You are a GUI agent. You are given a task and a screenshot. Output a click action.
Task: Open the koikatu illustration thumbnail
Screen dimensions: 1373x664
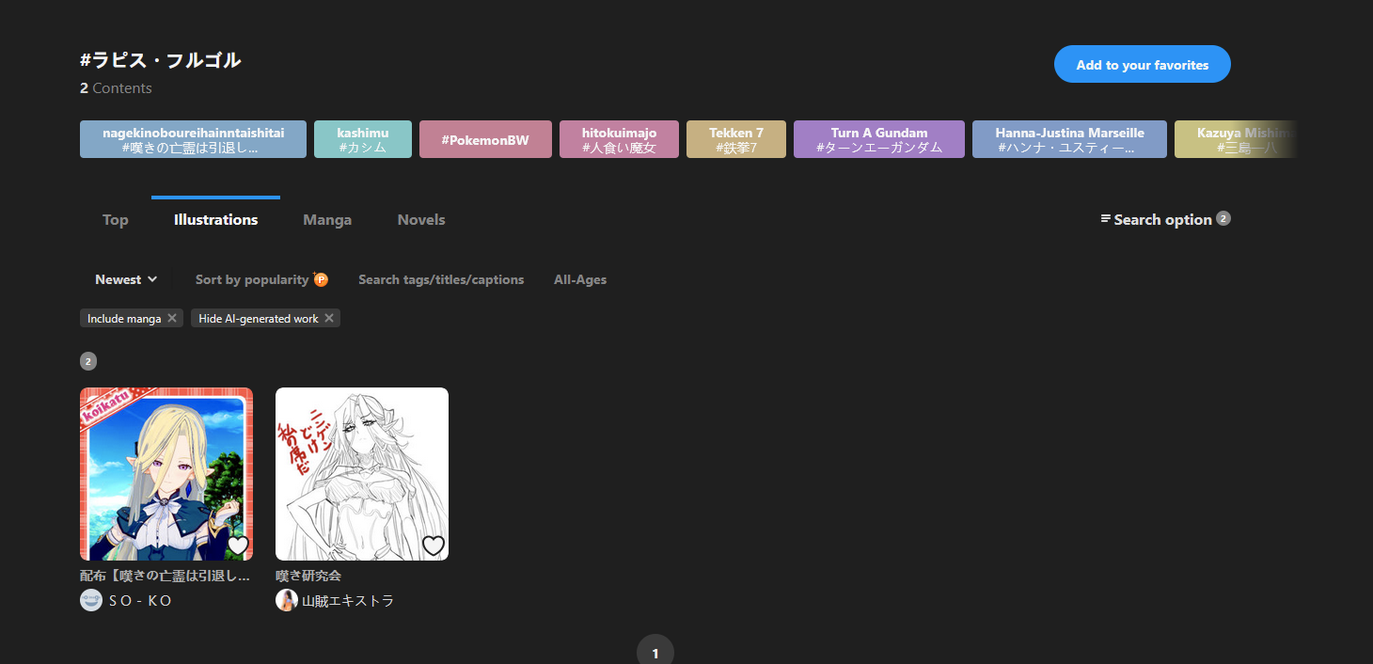pyautogui.click(x=166, y=474)
